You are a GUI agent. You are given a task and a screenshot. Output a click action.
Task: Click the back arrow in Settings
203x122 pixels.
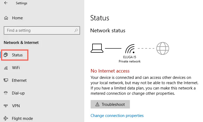point(6,3)
